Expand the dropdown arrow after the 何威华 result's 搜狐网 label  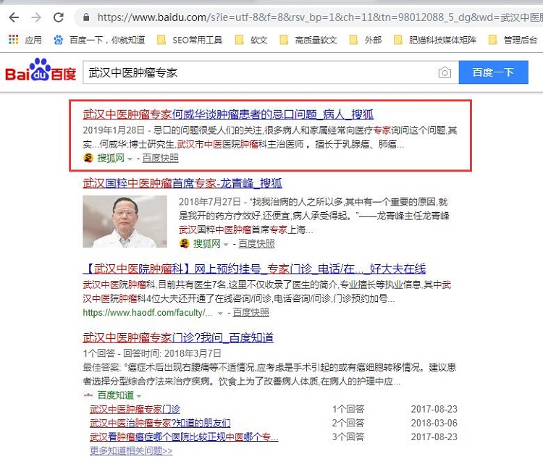(x=130, y=159)
